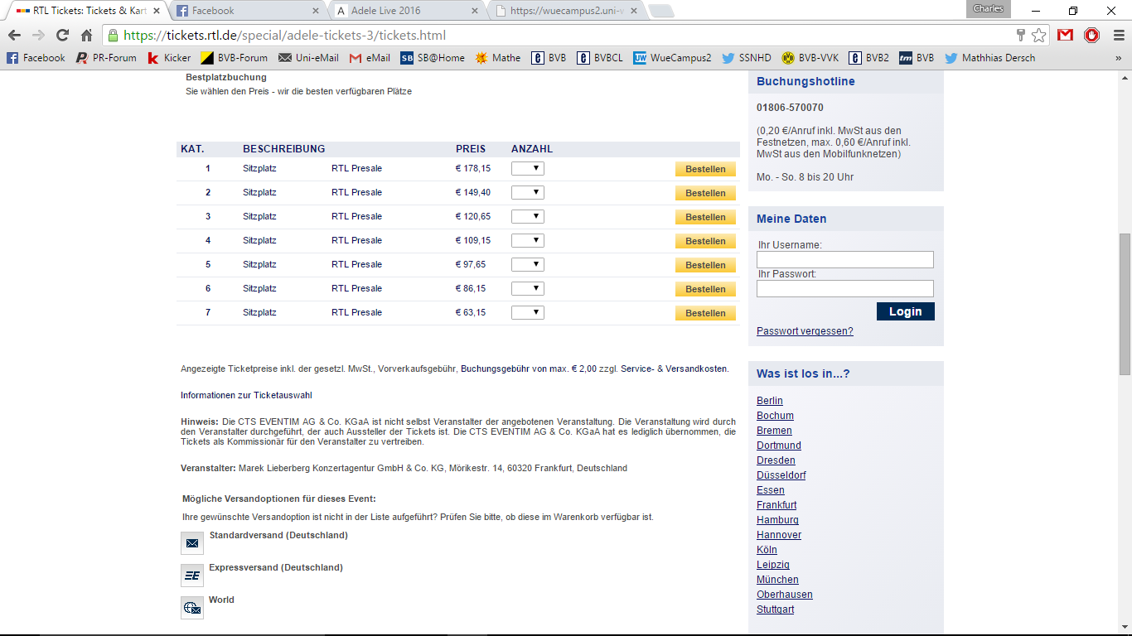The height and width of the screenshot is (636, 1132).
Task: Open Anzahl dropdown for € 109,15 row
Action: coord(527,240)
